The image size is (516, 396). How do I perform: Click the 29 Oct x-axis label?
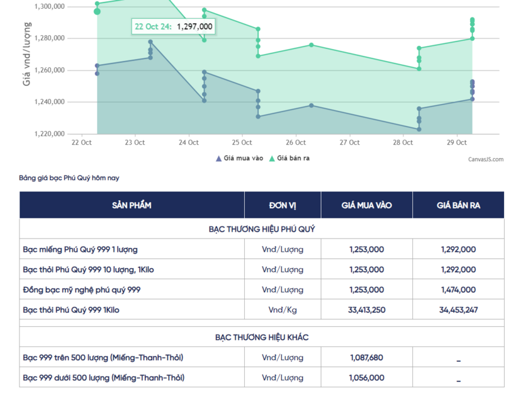(x=456, y=142)
